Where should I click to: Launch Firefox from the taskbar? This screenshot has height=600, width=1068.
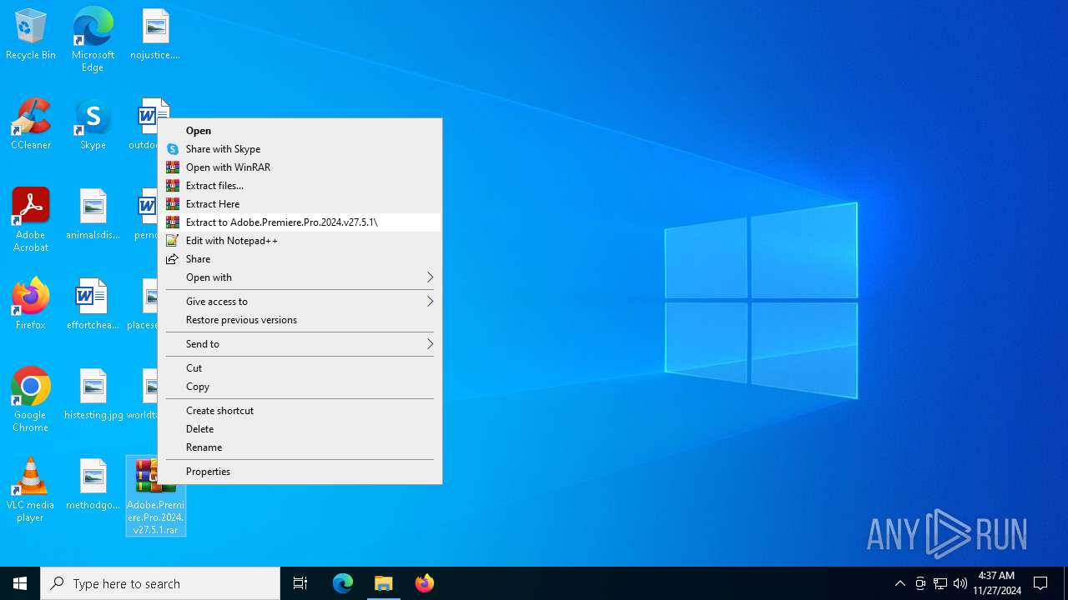pos(425,583)
